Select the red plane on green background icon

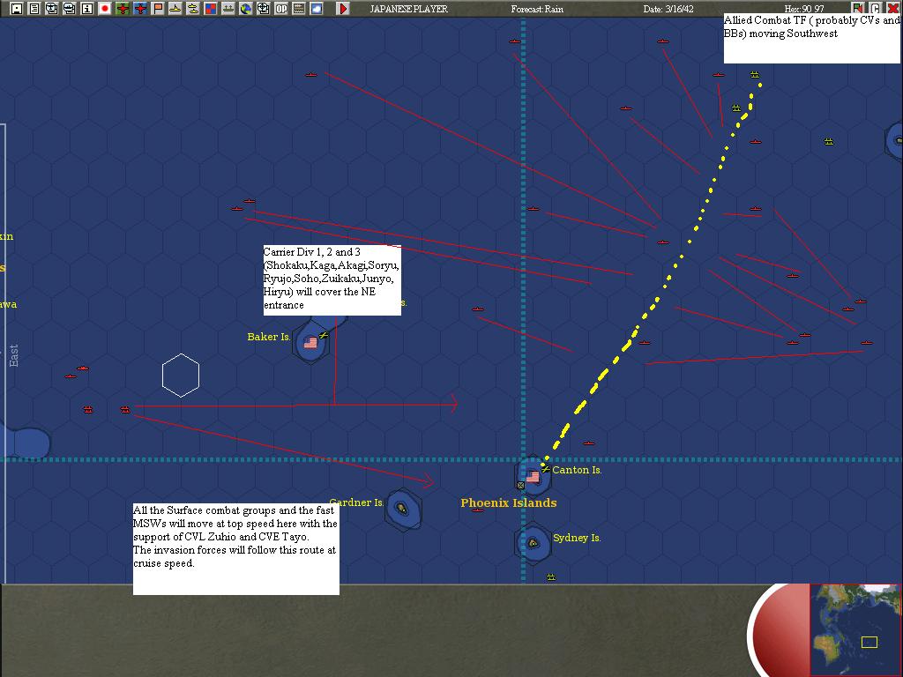tap(122, 9)
